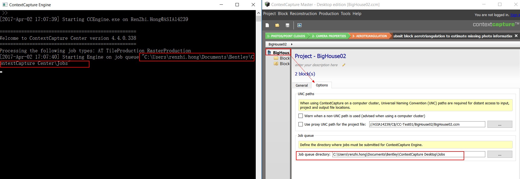Select the BigHouse project node in the tree

point(278,53)
